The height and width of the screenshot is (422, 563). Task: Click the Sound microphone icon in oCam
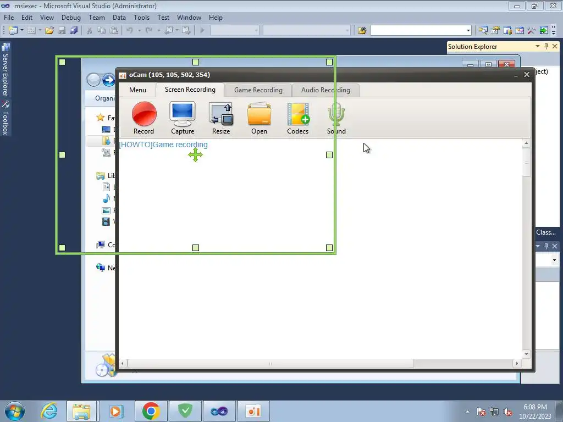336,118
